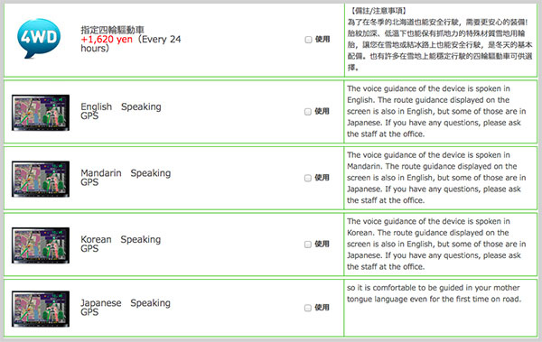Viewport: 542px width, 342px height.
Task: Check the Mandarin Speaking GPS checkbox
Action: coord(308,178)
